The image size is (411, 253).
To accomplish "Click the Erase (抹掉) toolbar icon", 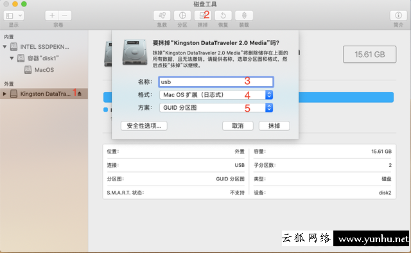I will [203, 15].
